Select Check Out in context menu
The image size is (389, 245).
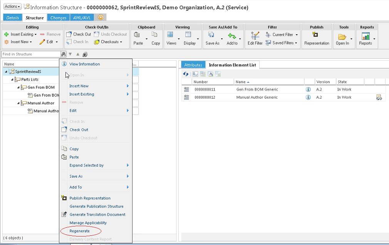[x=79, y=130]
